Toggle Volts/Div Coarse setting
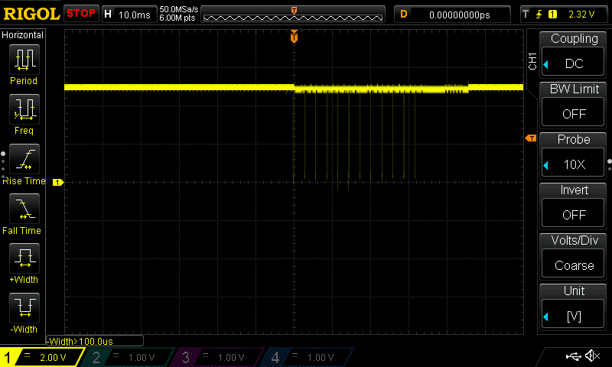612x367 pixels. [574, 265]
